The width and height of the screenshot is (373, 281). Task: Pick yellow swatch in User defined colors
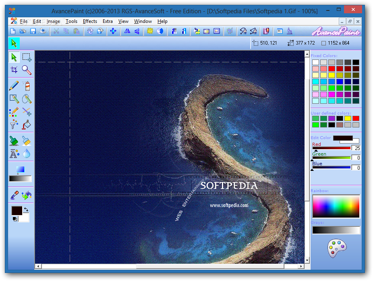(348, 118)
